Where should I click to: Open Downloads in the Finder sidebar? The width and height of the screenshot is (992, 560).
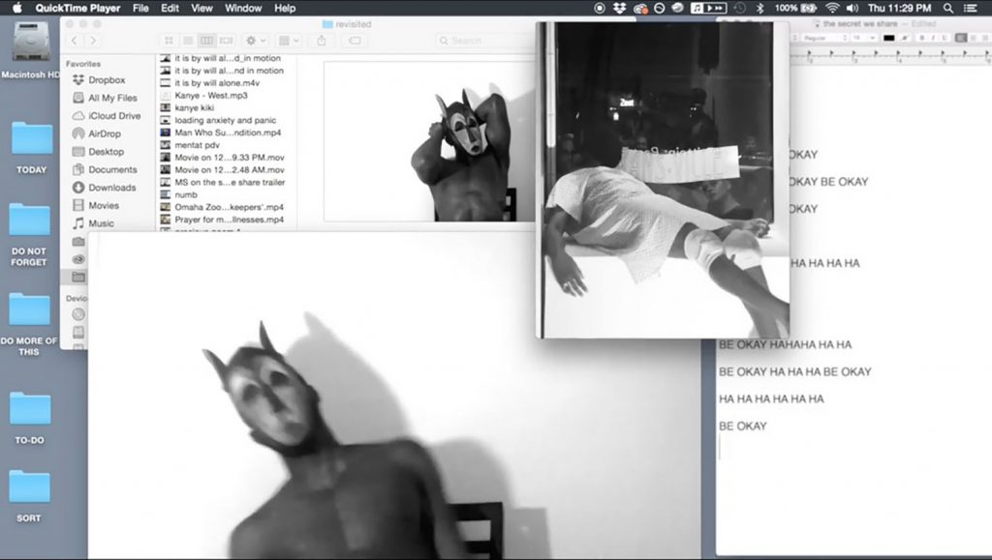(111, 188)
